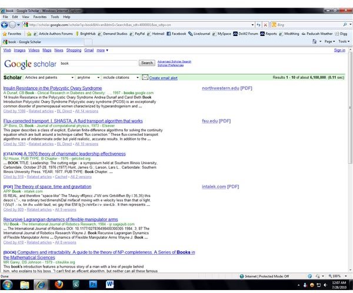
Task: Open the Favorites menu in menu bar
Action: coord(40,17)
